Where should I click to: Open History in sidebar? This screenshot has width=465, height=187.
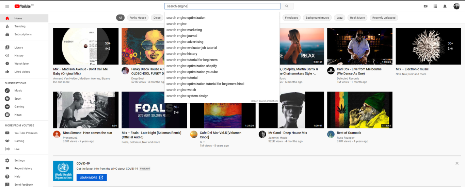coord(24,55)
